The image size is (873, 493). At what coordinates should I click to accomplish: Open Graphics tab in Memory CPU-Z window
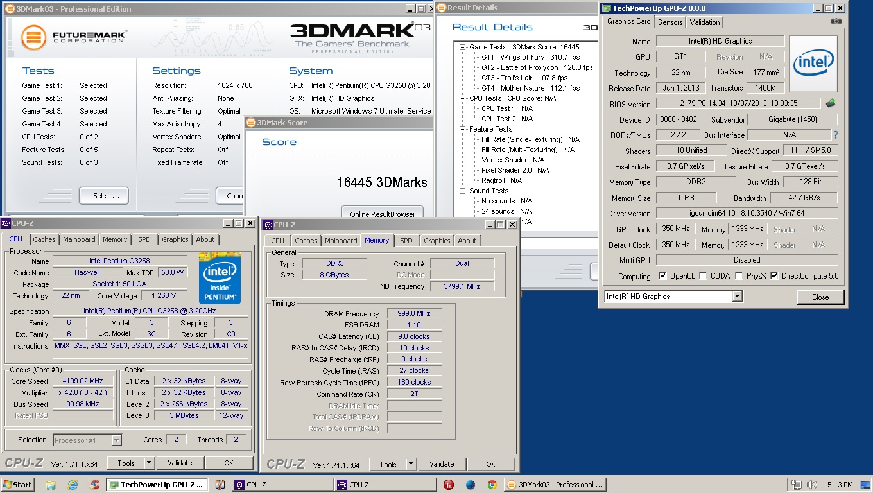click(437, 241)
